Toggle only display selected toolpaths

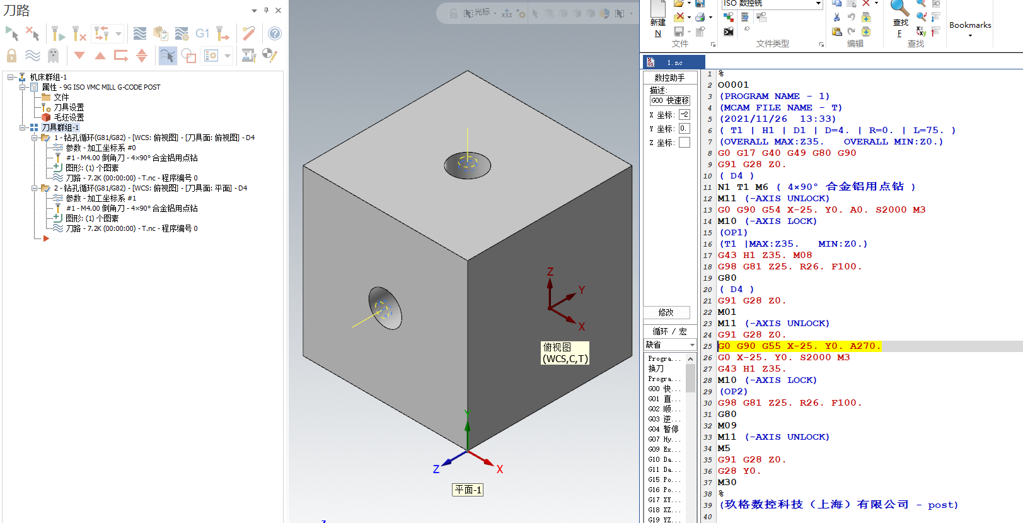(168, 56)
